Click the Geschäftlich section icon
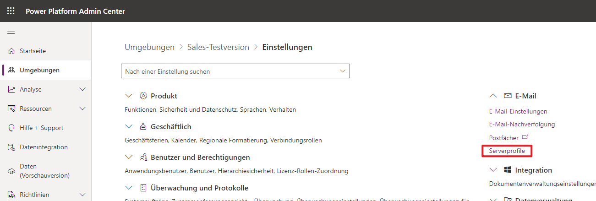Screen dimensions: 596x201 click(x=143, y=126)
